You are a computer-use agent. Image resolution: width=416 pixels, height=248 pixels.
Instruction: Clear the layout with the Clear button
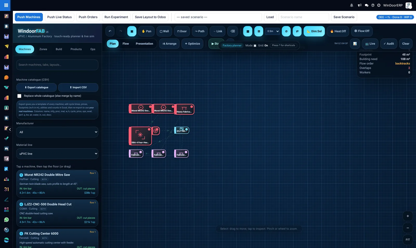pyautogui.click(x=406, y=44)
